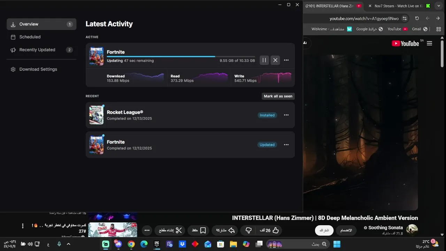Open more video actions ellipsis button
Viewport: 446px width, 251px height.
click(x=147, y=230)
